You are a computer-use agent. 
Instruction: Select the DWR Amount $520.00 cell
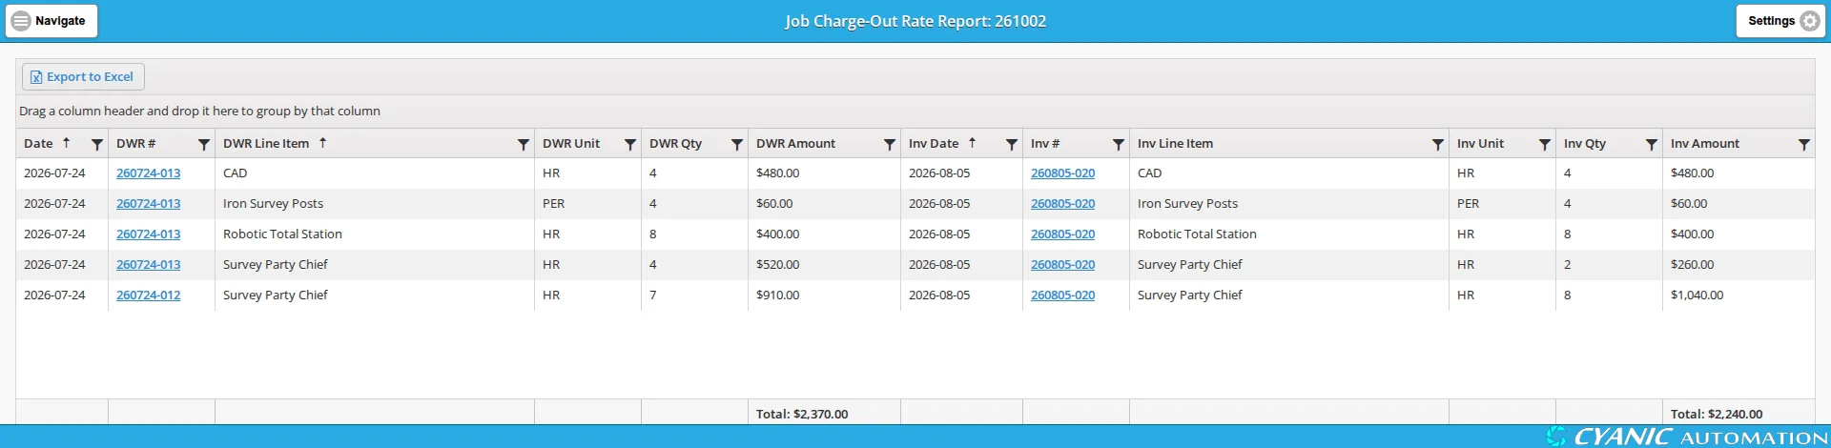click(824, 265)
